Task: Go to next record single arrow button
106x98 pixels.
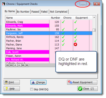Action: point(19,65)
